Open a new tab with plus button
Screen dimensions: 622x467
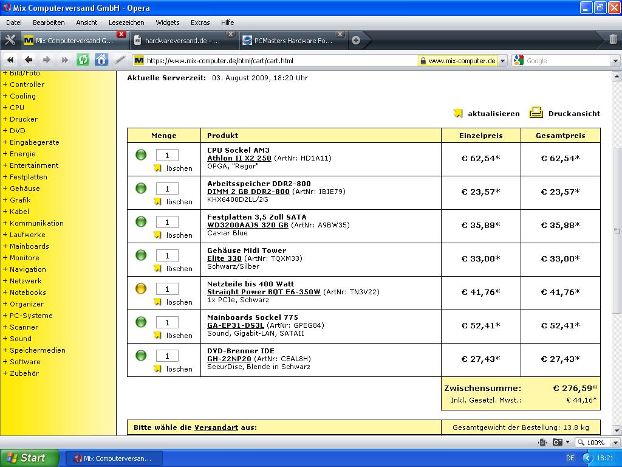[356, 40]
